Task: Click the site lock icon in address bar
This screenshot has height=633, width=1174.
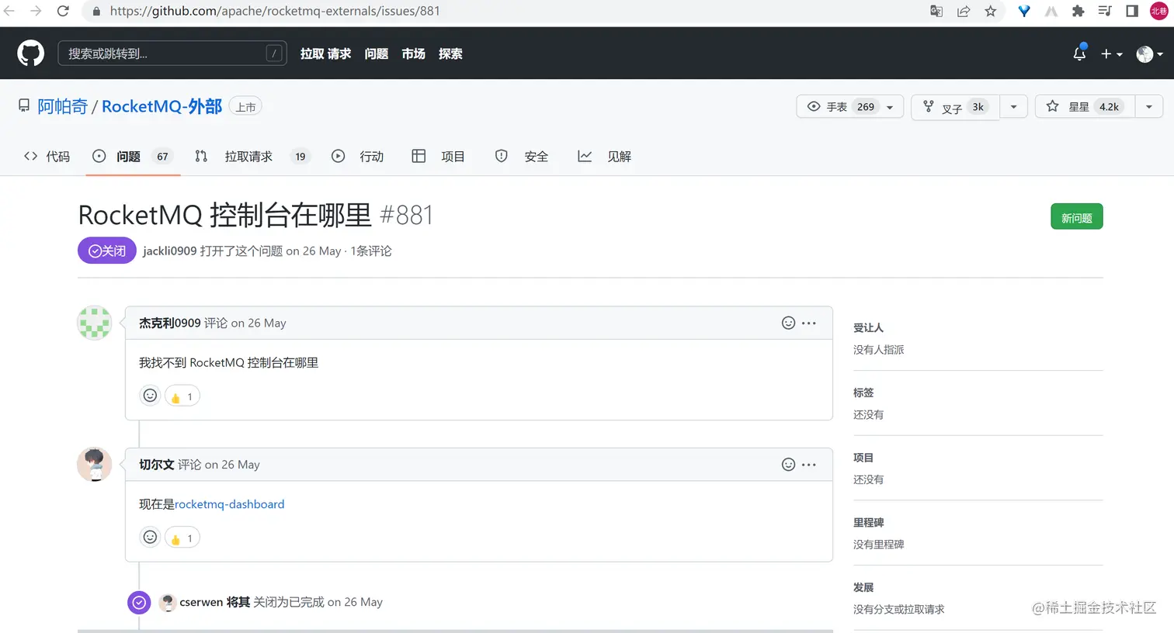Action: (96, 12)
